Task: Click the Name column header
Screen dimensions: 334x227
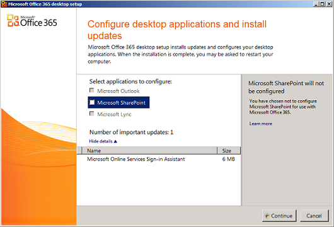Action: pos(150,151)
